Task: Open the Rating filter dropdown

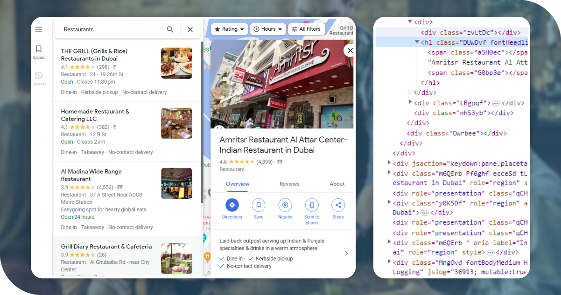Action: tap(230, 29)
